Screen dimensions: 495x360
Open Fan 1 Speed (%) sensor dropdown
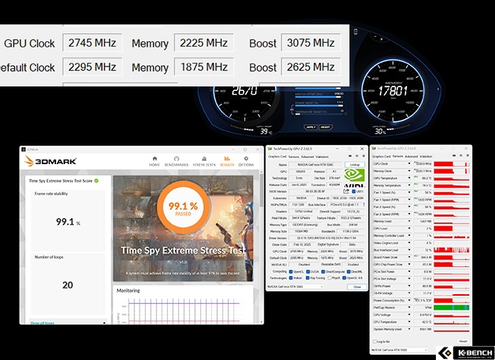click(409, 192)
